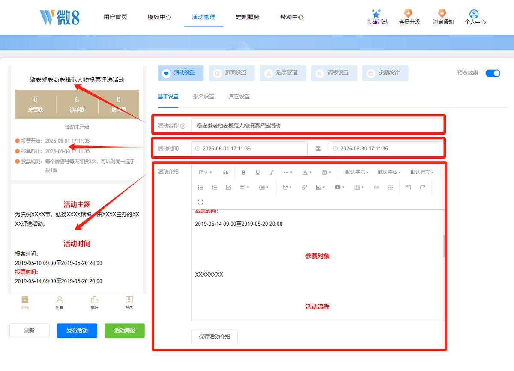Image resolution: width=514 pixels, height=371 pixels.
Task: Toggle the 预览效果 switch
Action: [493, 73]
